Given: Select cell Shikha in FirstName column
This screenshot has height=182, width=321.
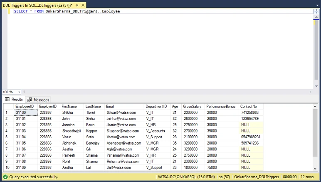Looking at the screenshot, I should tap(72, 112).
